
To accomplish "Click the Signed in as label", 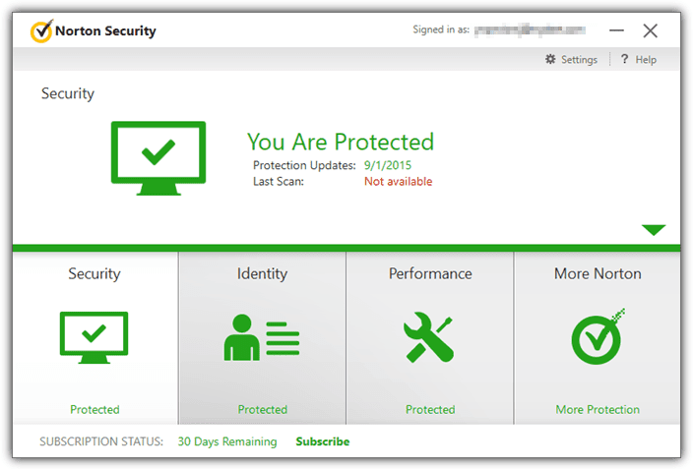I will click(441, 29).
